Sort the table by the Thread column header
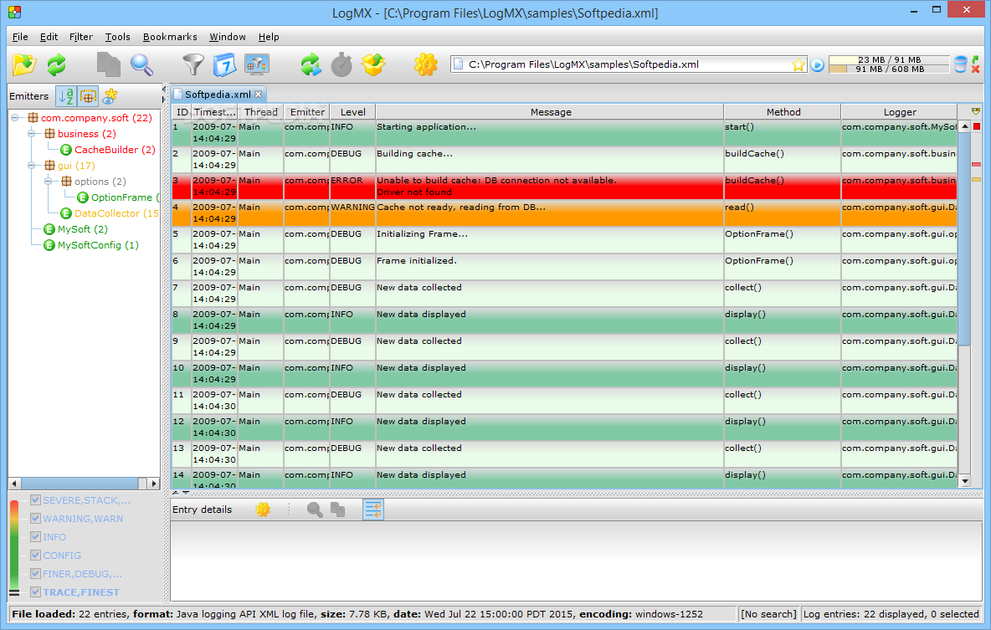Viewport: 991px width, 630px height. click(x=260, y=112)
